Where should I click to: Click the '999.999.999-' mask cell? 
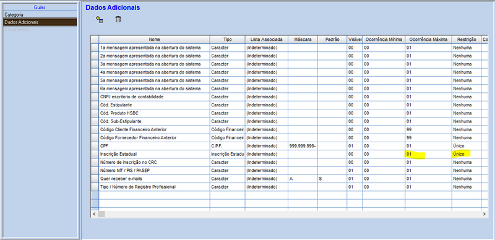tap(303, 146)
